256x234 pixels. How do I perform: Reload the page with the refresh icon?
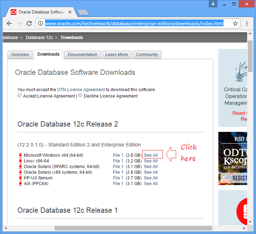[x=29, y=23]
